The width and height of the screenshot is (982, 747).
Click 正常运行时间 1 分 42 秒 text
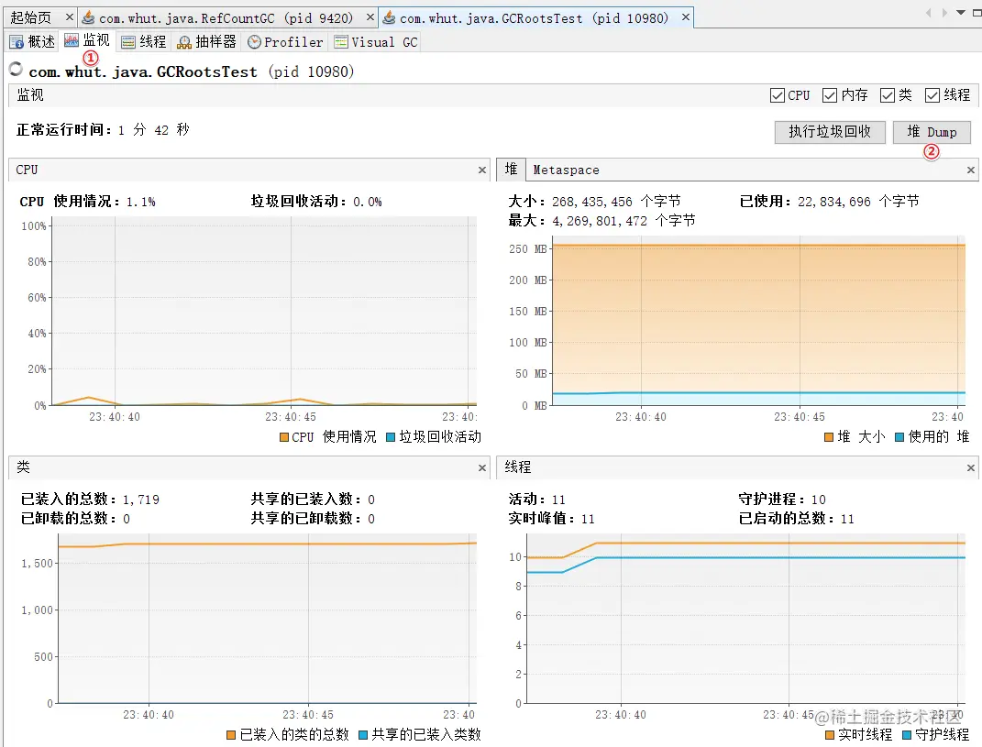(104, 129)
